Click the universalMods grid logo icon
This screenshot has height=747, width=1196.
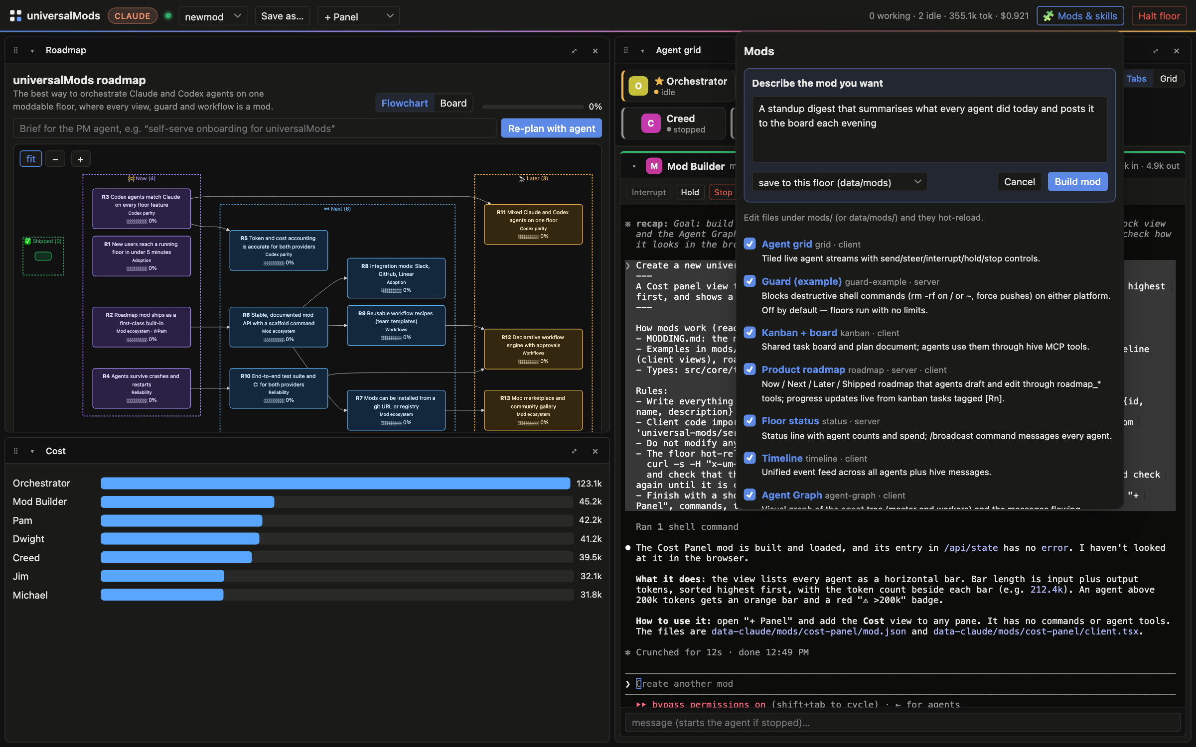click(x=15, y=16)
